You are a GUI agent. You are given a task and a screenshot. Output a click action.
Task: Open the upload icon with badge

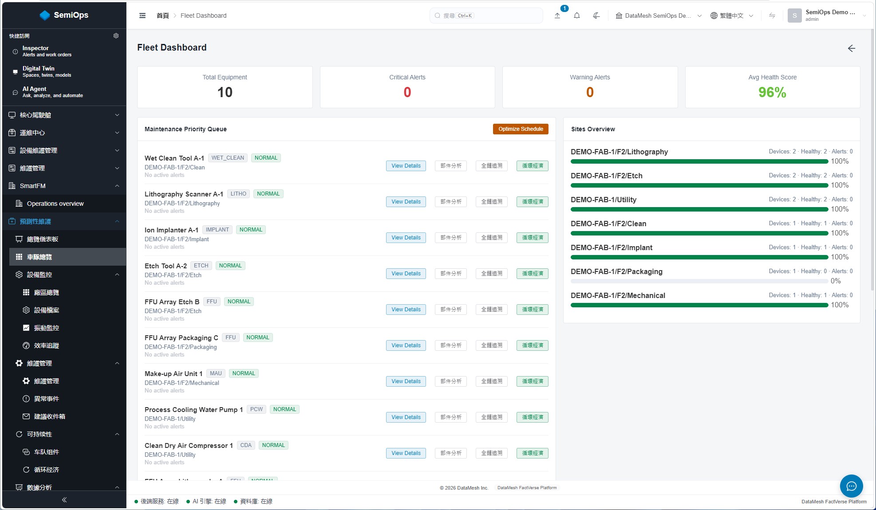tap(557, 16)
